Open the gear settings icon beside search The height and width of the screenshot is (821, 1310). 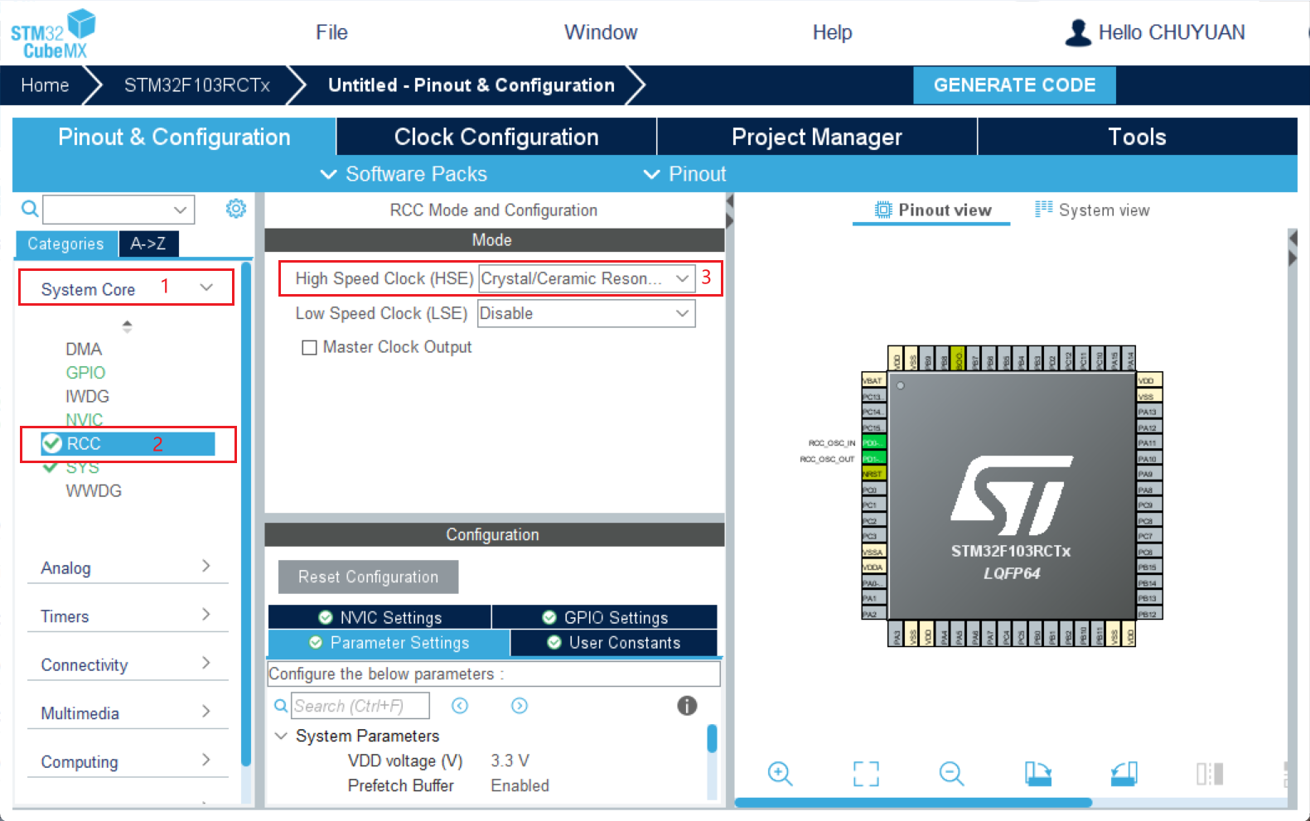236,209
